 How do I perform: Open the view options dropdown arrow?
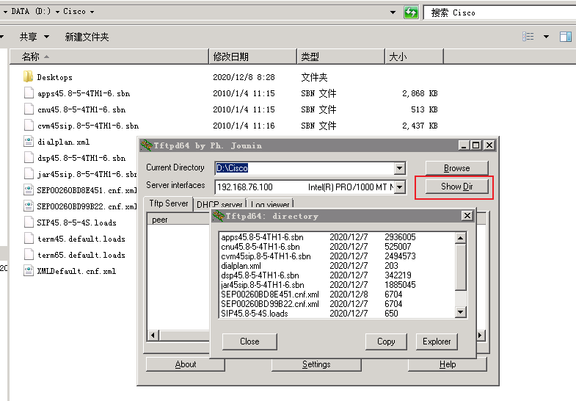tap(546, 37)
